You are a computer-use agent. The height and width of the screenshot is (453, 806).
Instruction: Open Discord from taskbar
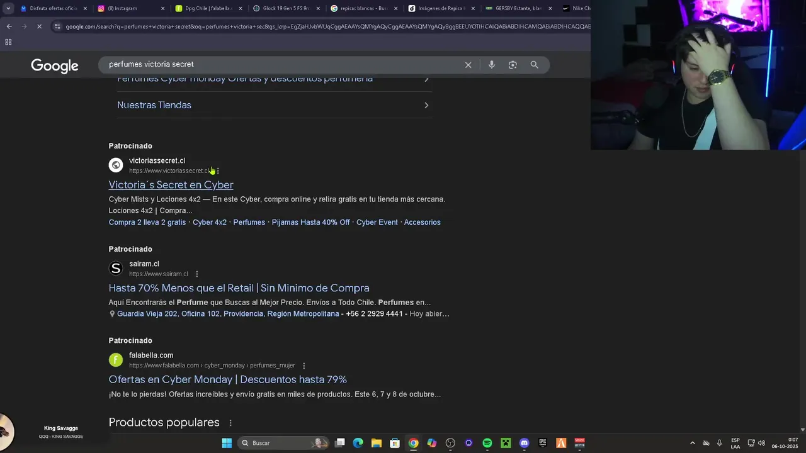click(524, 443)
